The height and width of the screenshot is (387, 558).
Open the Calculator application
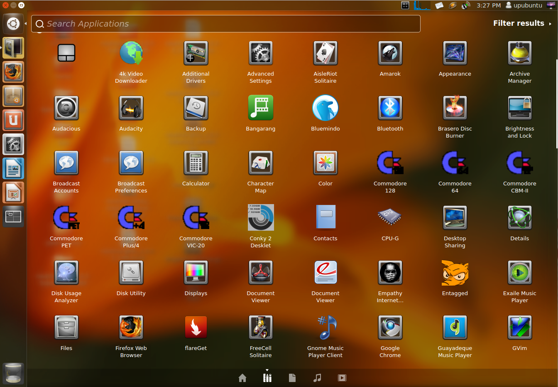pos(196,163)
